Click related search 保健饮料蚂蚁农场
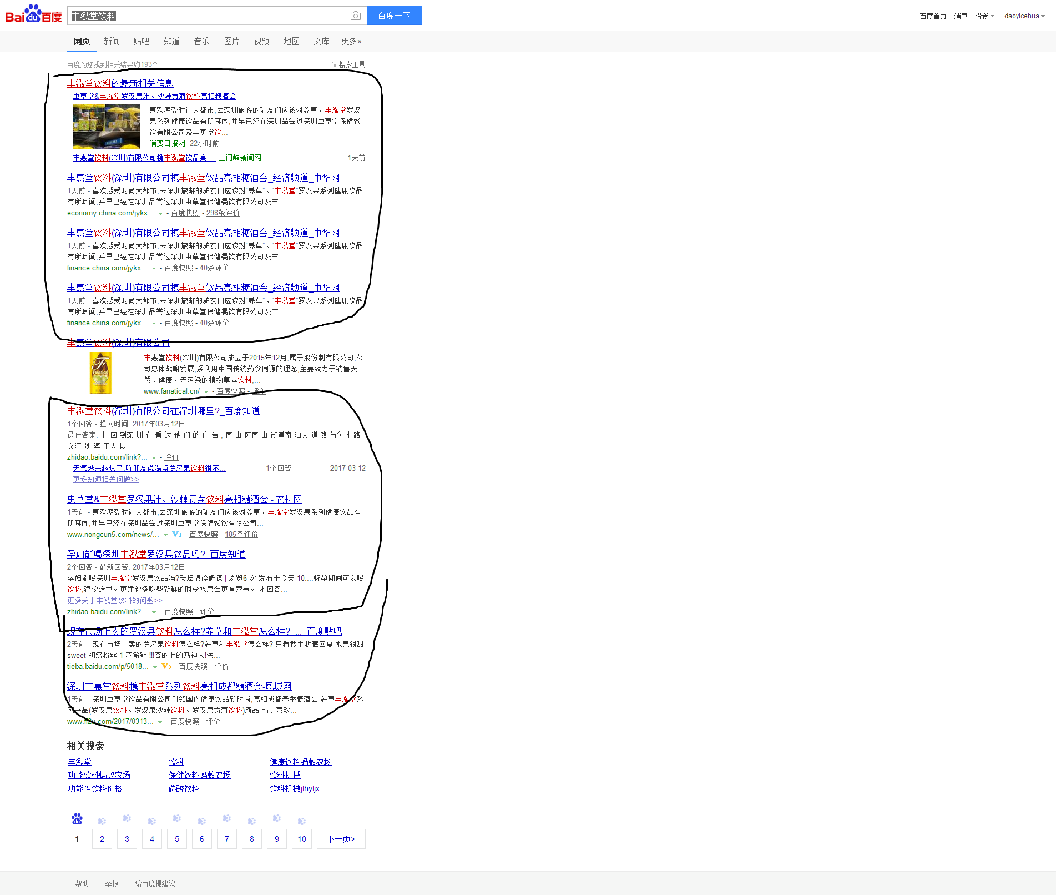This screenshot has height=895, width=1056. point(200,775)
